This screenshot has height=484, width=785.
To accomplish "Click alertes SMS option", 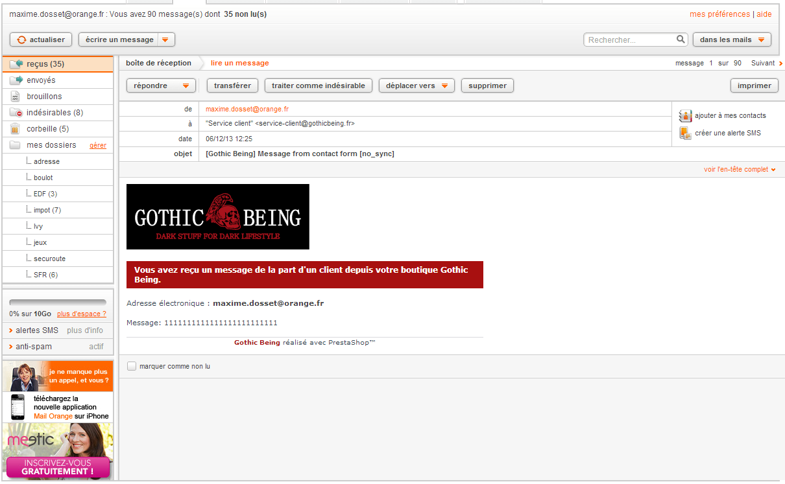I will tap(37, 330).
